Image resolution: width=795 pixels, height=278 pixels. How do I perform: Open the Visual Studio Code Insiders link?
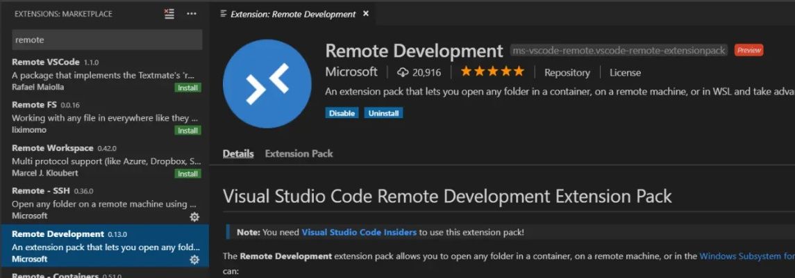point(359,232)
